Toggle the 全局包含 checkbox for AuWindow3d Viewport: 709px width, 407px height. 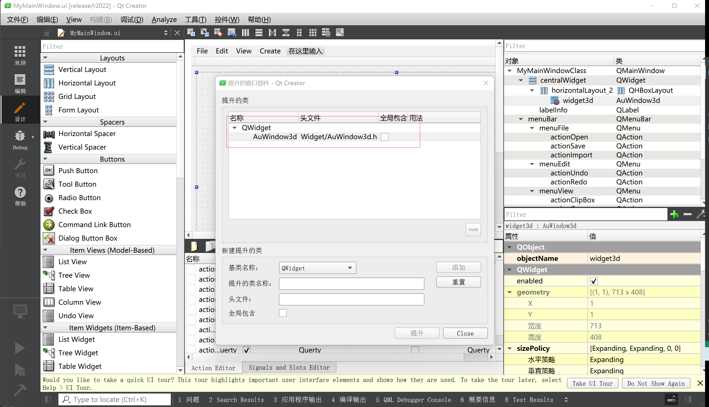click(384, 137)
